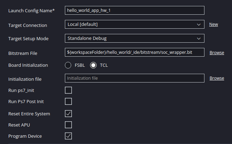Browse for an Initialization file

pyautogui.click(x=217, y=78)
